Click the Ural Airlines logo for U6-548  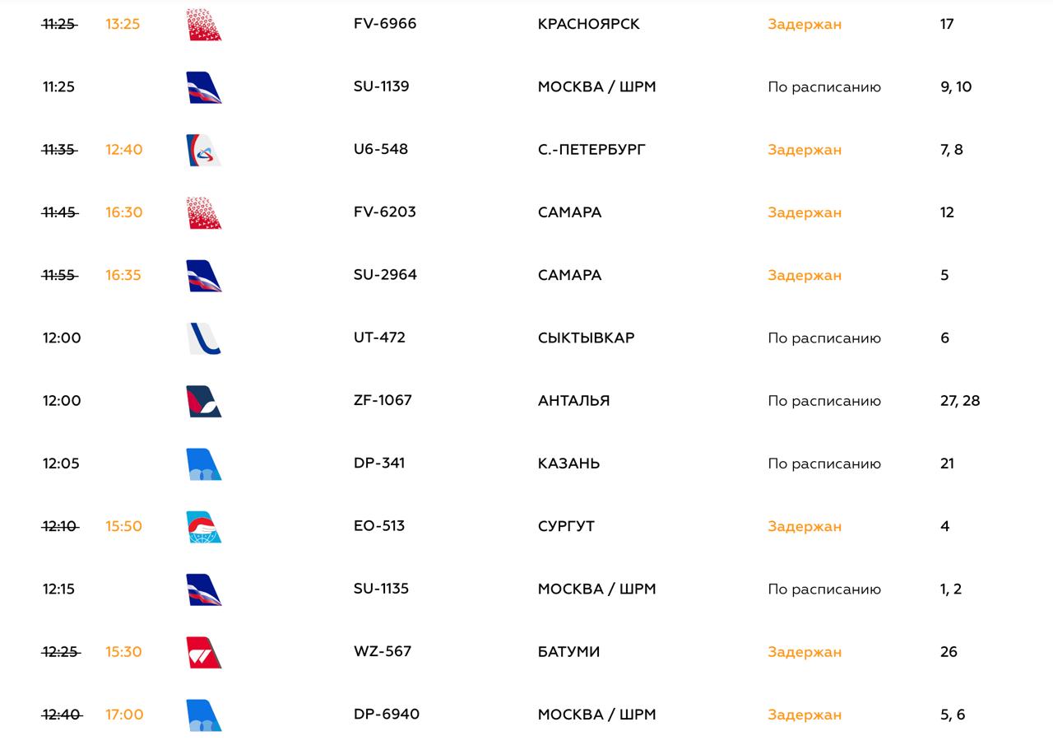tap(204, 150)
